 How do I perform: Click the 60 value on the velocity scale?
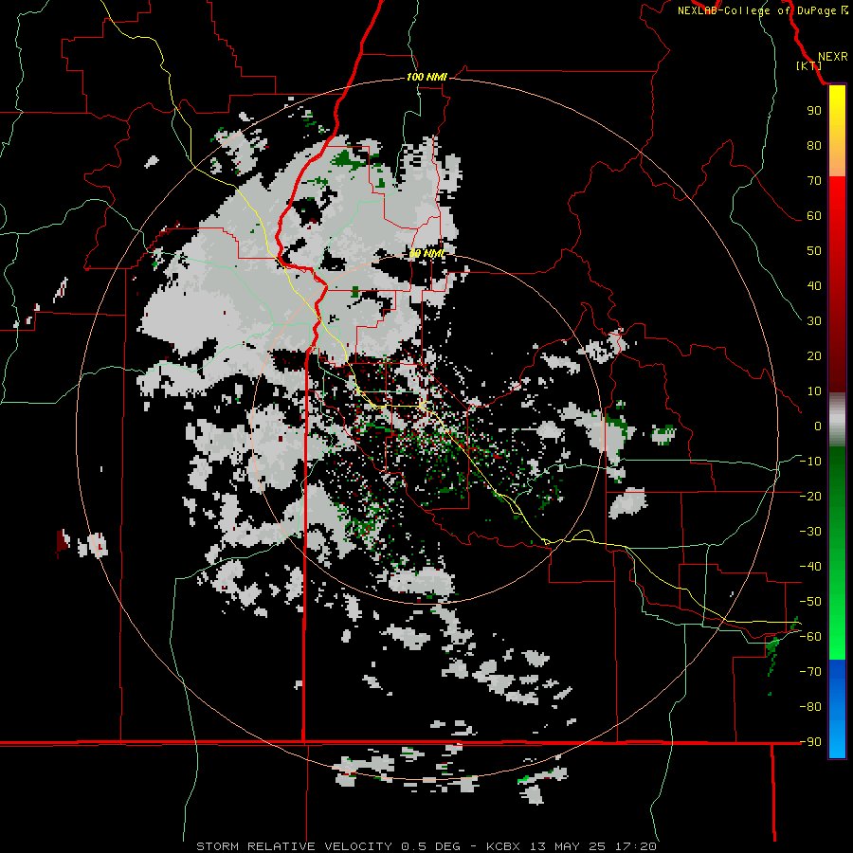pyautogui.click(x=814, y=215)
